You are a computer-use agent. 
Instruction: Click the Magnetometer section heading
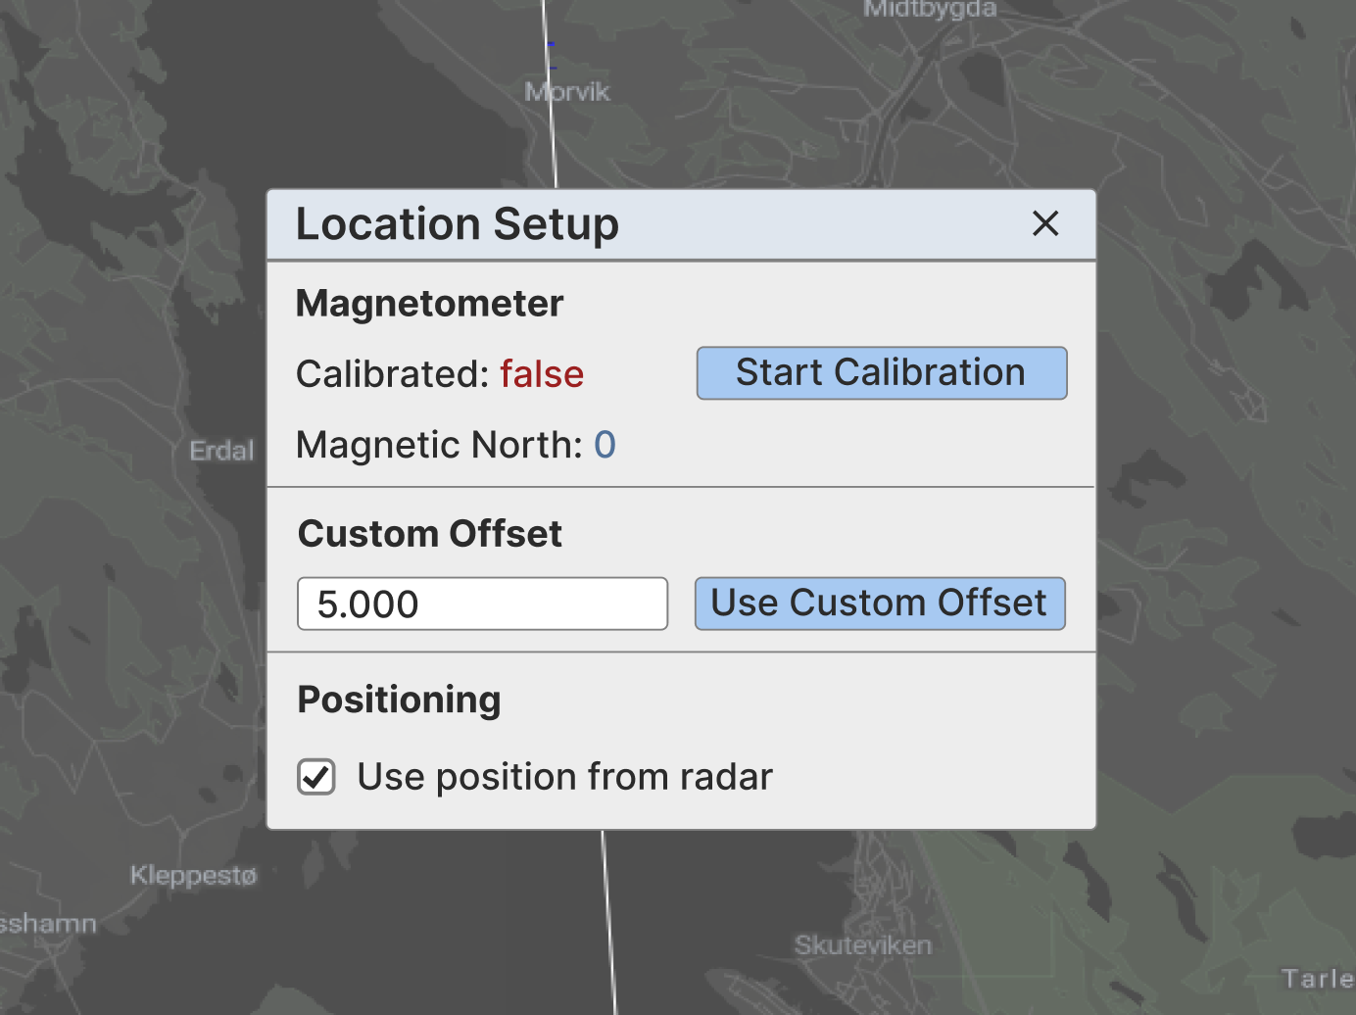(x=430, y=304)
